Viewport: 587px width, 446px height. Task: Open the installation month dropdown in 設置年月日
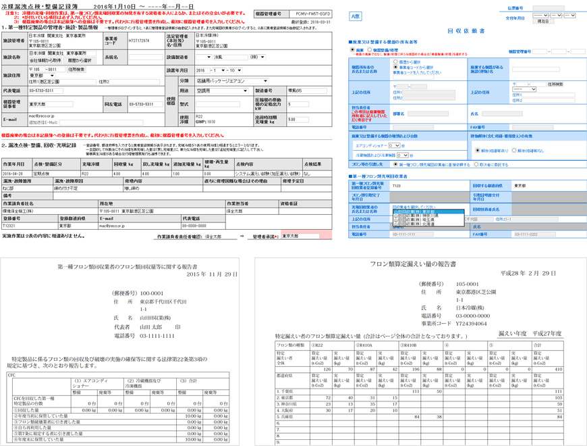[219, 70]
